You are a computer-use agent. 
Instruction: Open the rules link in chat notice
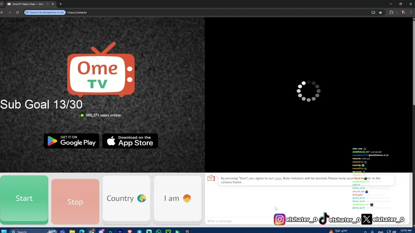pyautogui.click(x=278, y=178)
